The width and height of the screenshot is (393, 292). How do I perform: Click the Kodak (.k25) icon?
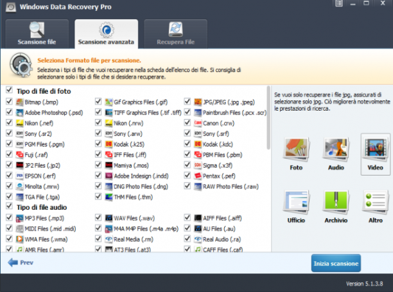coord(109,144)
